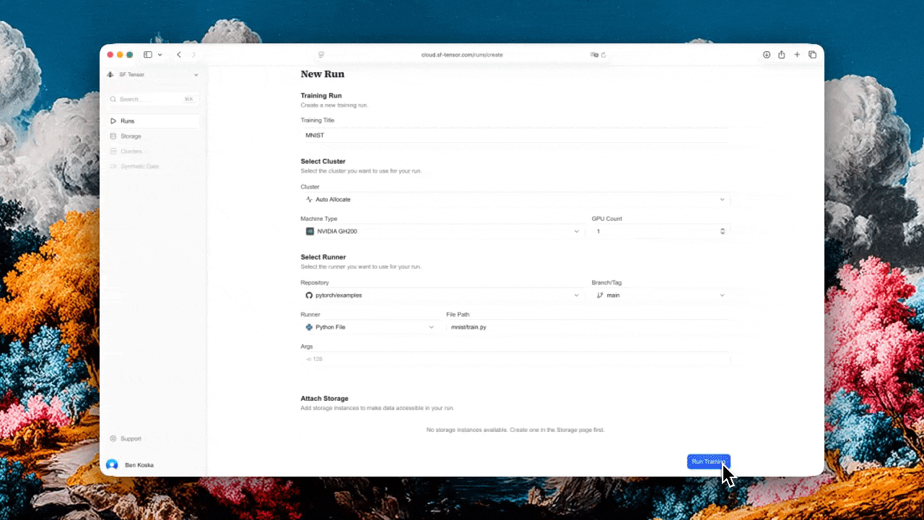Expand the Repository pytorch/examples dropdown

tap(442, 295)
